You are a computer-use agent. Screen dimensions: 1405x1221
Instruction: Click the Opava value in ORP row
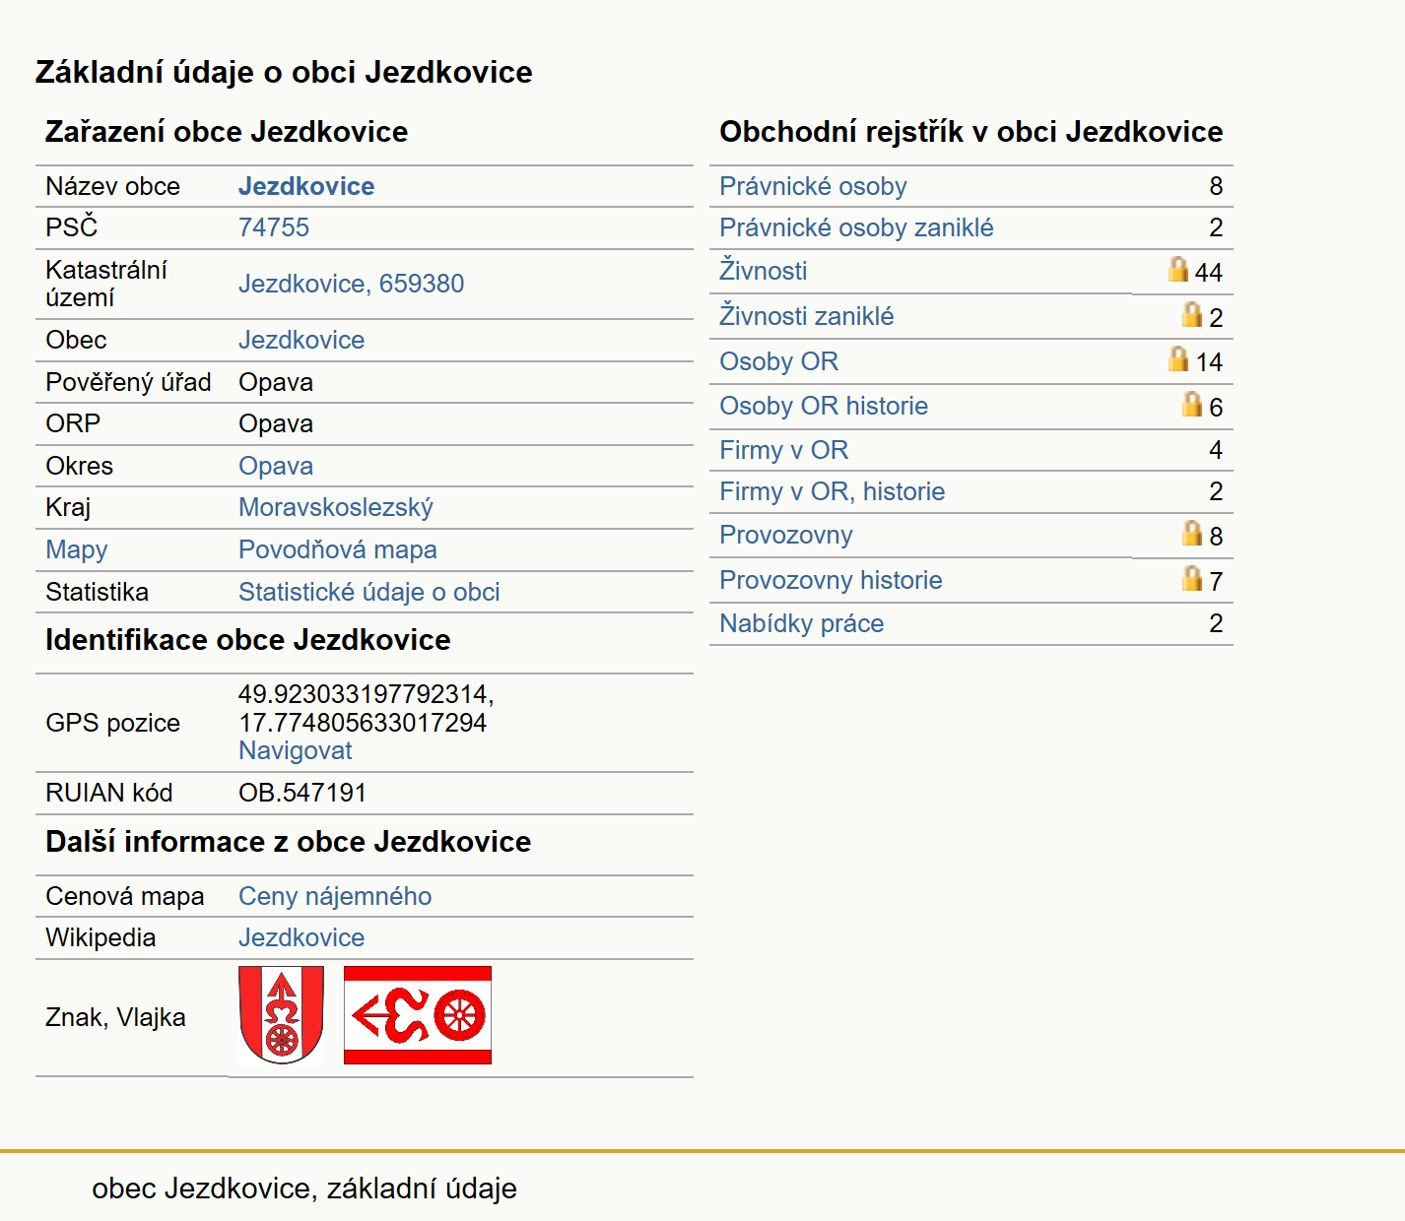point(276,423)
